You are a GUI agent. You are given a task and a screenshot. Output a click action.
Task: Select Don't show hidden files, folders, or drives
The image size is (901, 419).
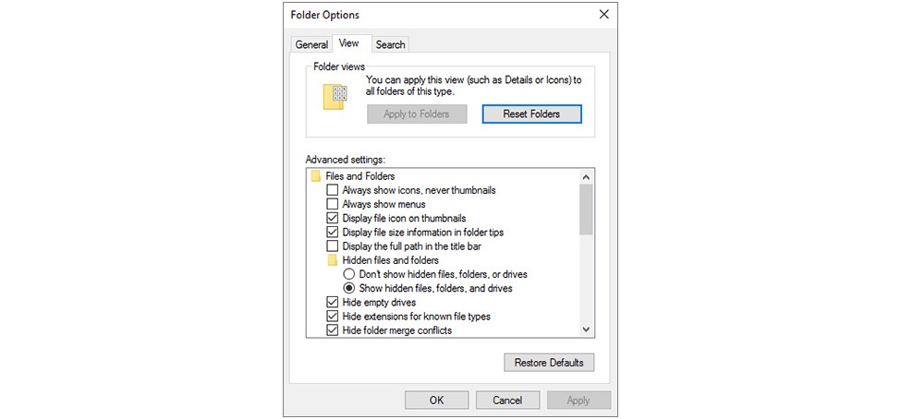pos(348,274)
